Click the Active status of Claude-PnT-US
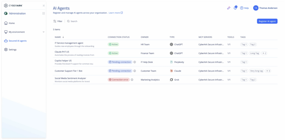 (x=113, y=53)
